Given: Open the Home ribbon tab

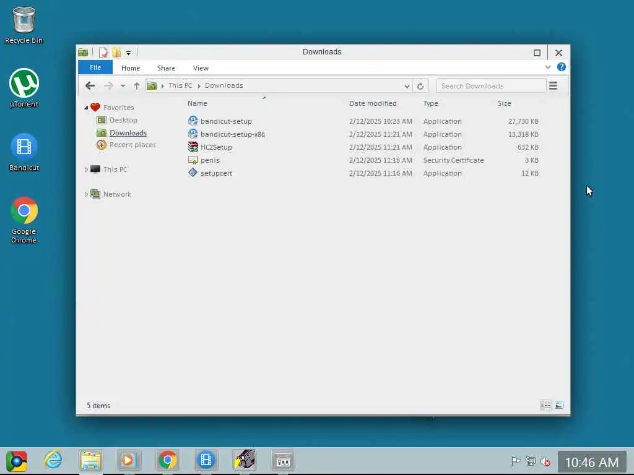Looking at the screenshot, I should [x=131, y=68].
